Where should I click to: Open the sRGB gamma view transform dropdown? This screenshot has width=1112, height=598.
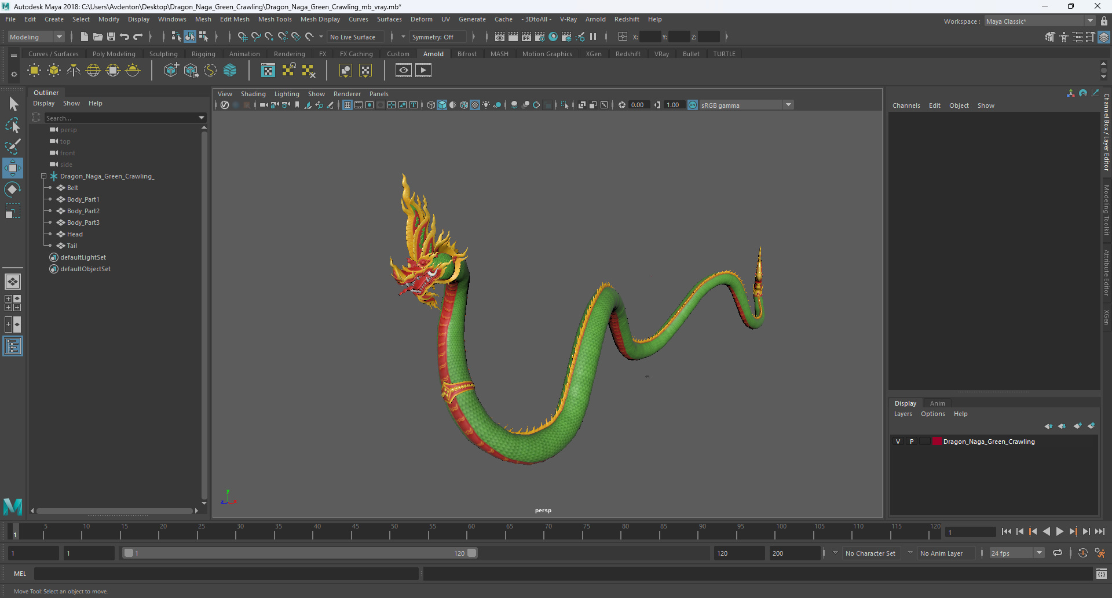(x=746, y=105)
